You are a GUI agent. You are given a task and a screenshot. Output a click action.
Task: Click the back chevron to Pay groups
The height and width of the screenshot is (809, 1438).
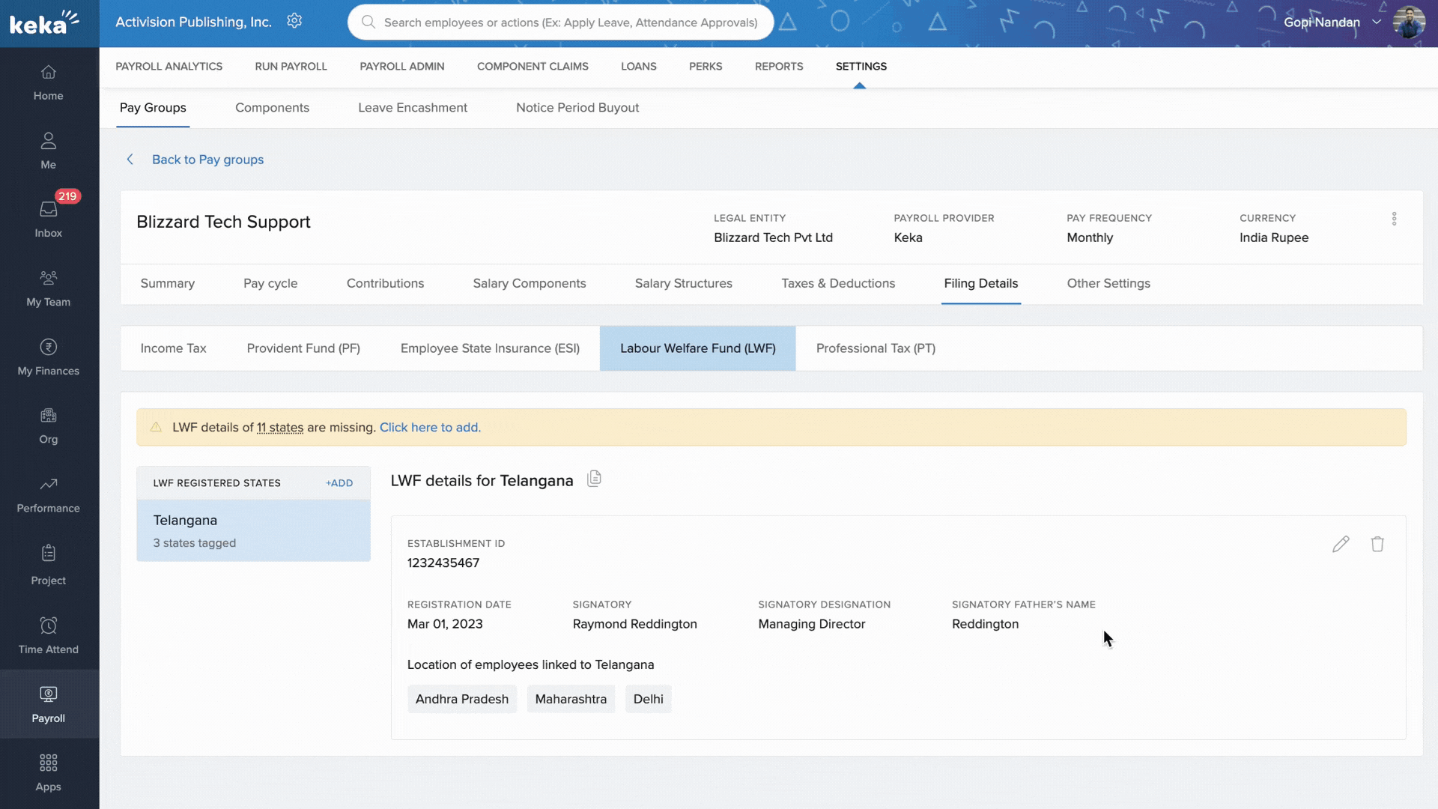tap(130, 160)
